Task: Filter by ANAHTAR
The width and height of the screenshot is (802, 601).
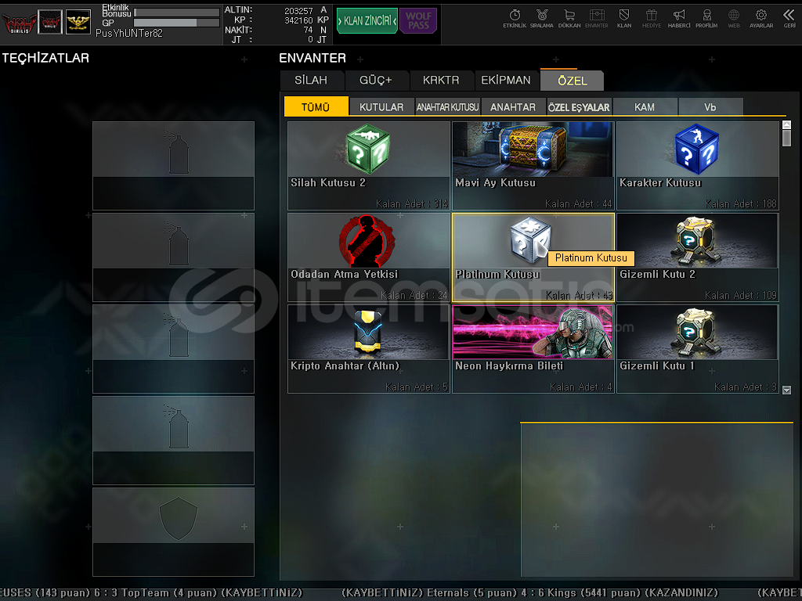Action: [513, 106]
